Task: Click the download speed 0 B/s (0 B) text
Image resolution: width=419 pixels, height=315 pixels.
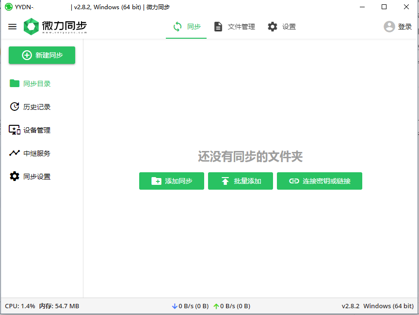Action: click(193, 306)
